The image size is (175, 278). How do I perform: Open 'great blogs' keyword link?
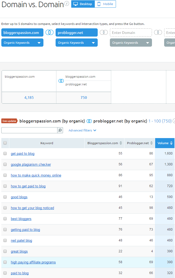[x=19, y=251]
